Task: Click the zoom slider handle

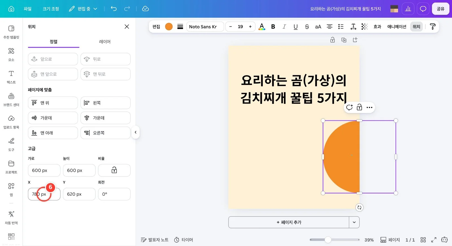Action: 328,240
